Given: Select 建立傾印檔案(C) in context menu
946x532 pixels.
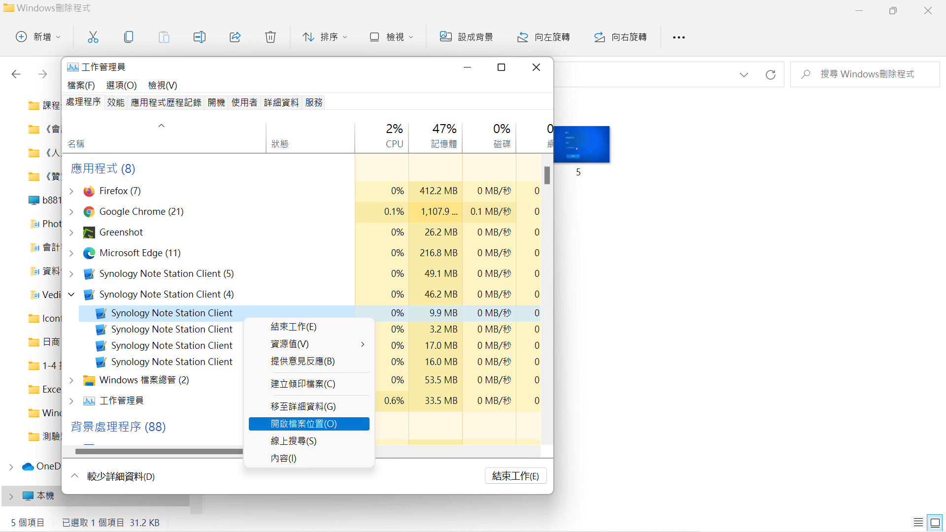Looking at the screenshot, I should [309, 384].
